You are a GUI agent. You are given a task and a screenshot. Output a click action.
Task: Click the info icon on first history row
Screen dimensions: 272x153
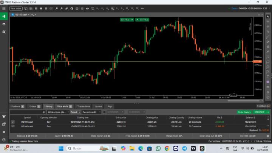(13, 122)
